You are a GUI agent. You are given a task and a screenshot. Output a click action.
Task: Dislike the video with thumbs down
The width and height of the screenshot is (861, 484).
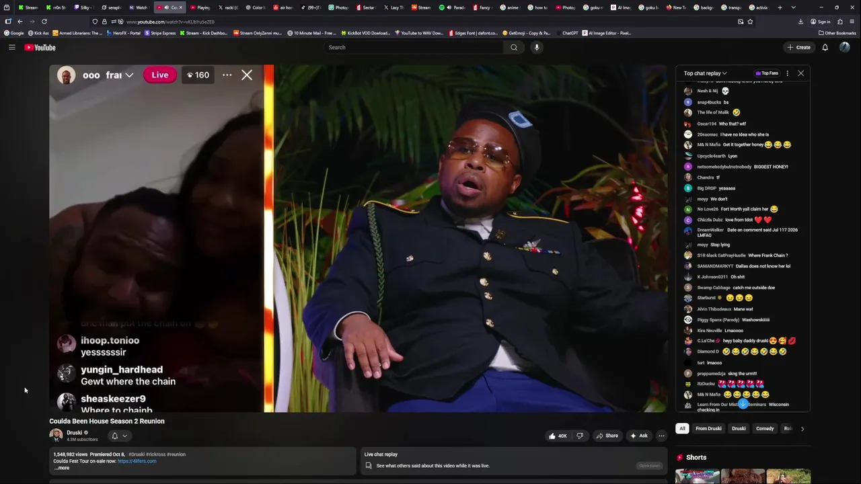[x=580, y=436]
